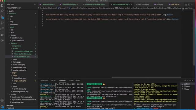Expand the lang folder
The height and width of the screenshot is (110, 196).
pyautogui.click(x=12, y=22)
